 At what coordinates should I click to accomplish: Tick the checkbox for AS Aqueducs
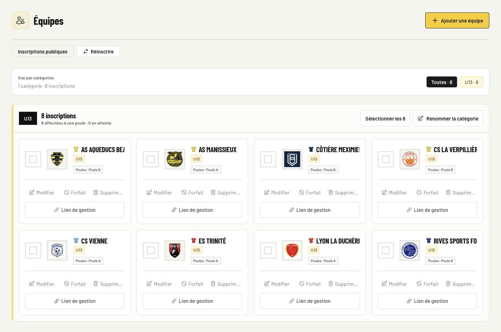[33, 159]
